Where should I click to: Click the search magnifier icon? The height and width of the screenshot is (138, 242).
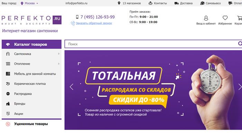tap(240, 43)
